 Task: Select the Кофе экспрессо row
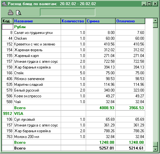tap(74, 96)
